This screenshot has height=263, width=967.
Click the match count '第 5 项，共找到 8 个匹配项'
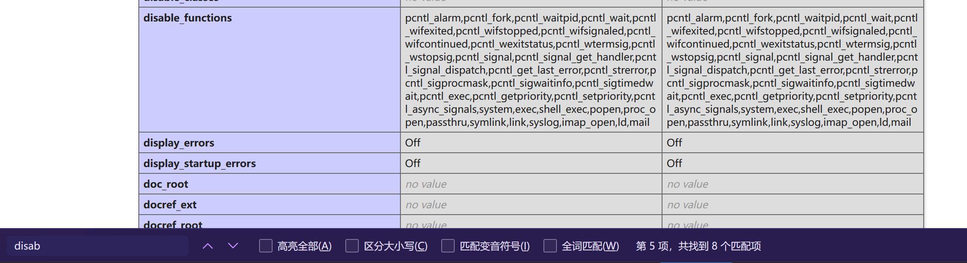tap(698, 246)
